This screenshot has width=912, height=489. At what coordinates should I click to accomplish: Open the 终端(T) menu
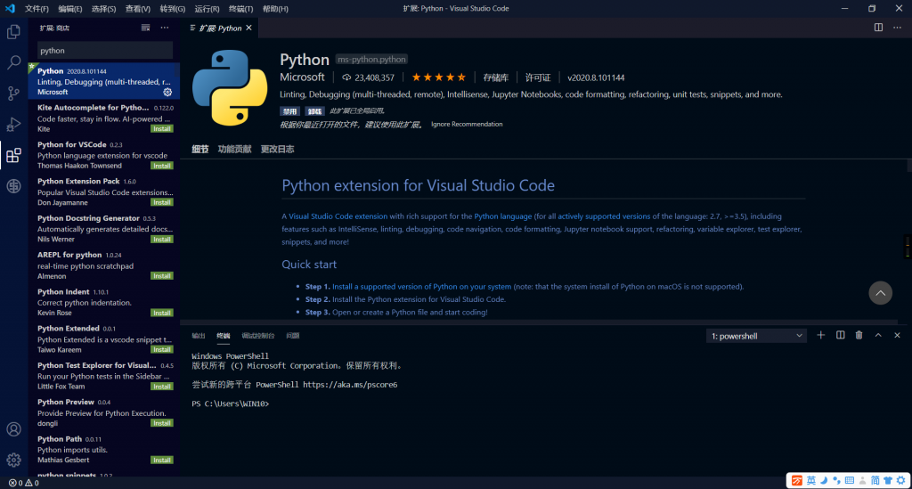pos(240,9)
